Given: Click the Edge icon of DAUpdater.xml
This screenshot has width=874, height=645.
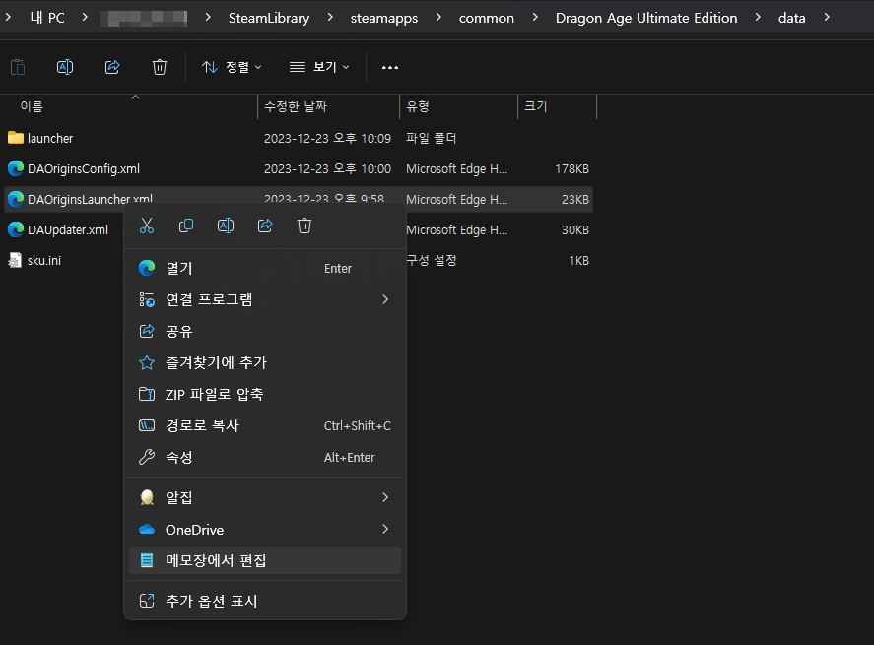Looking at the screenshot, I should 16,229.
